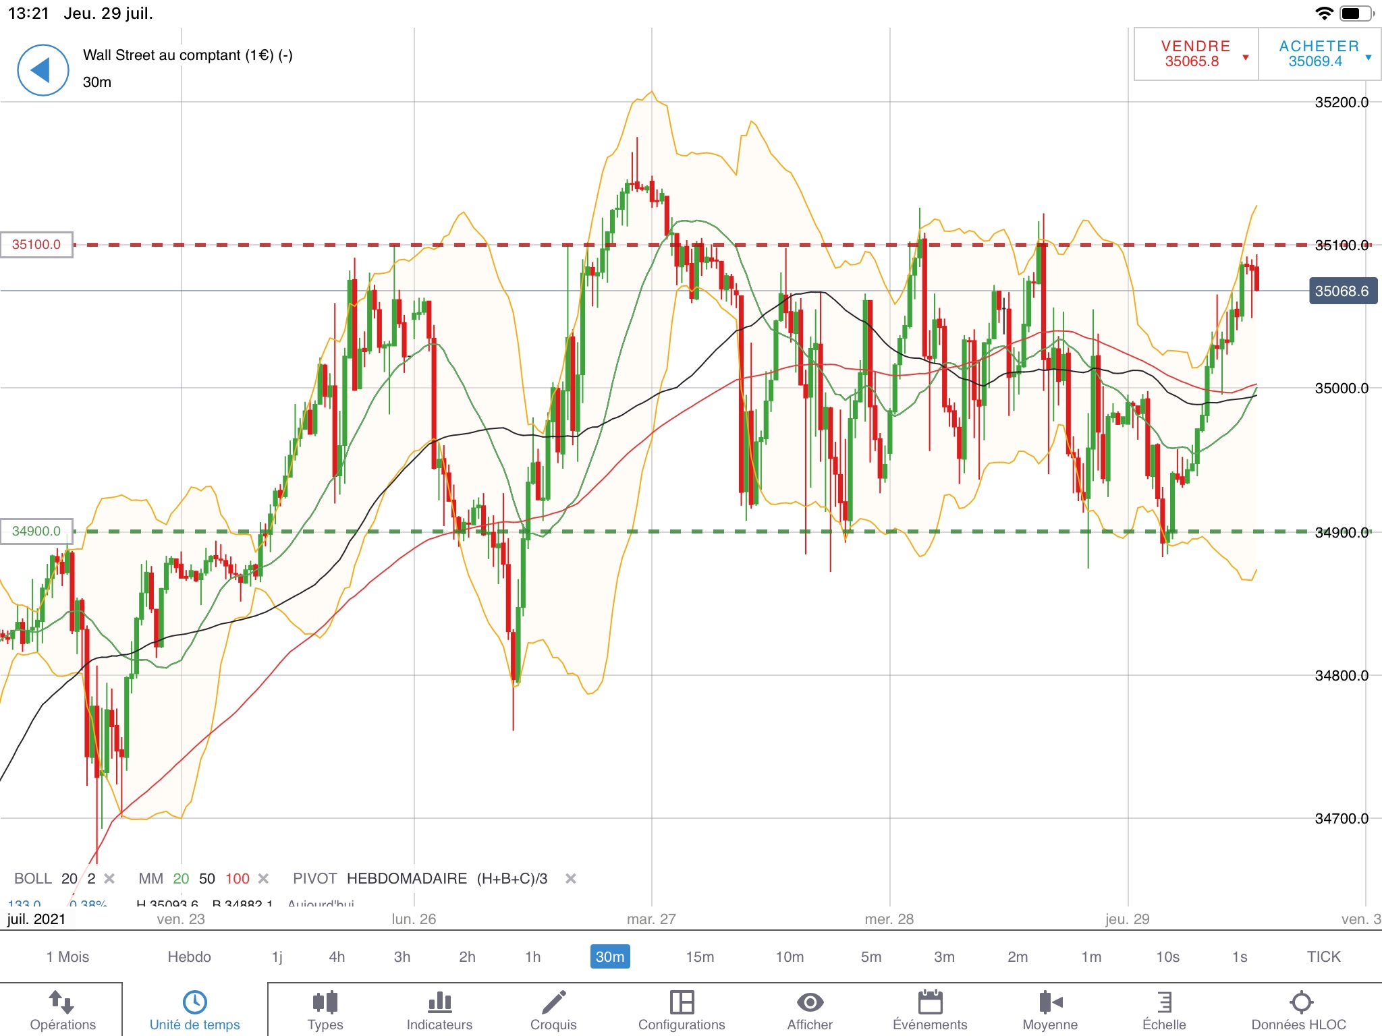Open the Événements calendar icon
This screenshot has height=1036, width=1382.
pos(930,1002)
